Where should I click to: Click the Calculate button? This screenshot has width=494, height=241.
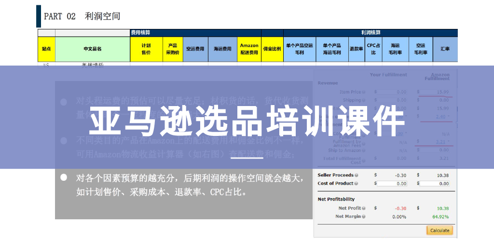[x=440, y=230]
